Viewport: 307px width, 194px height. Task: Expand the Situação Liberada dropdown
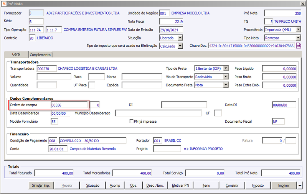pyautogui.click(x=180, y=38)
